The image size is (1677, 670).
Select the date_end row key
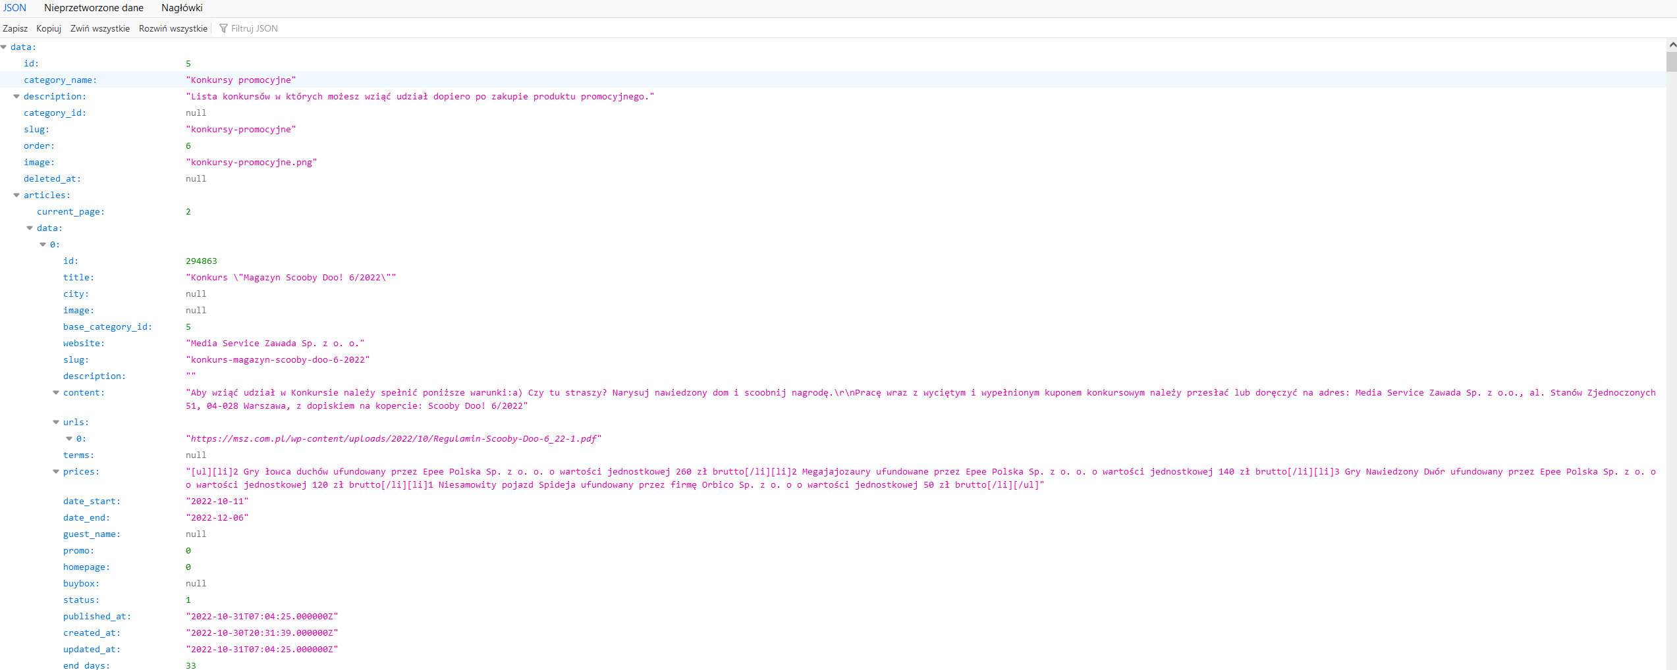[x=86, y=518]
